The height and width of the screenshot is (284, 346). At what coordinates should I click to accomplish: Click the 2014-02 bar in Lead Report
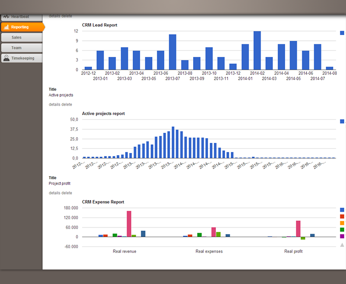coord(257,50)
